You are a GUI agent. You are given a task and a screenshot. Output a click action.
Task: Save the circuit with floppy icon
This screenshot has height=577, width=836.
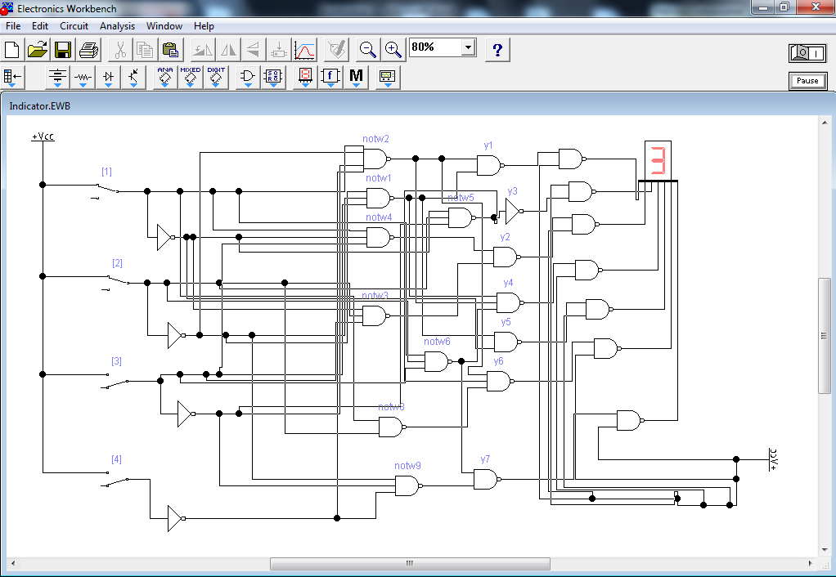[x=63, y=50]
